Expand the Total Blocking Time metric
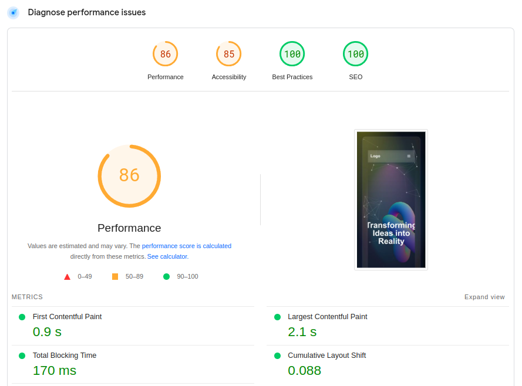Image resolution: width=522 pixels, height=386 pixels. point(133,364)
